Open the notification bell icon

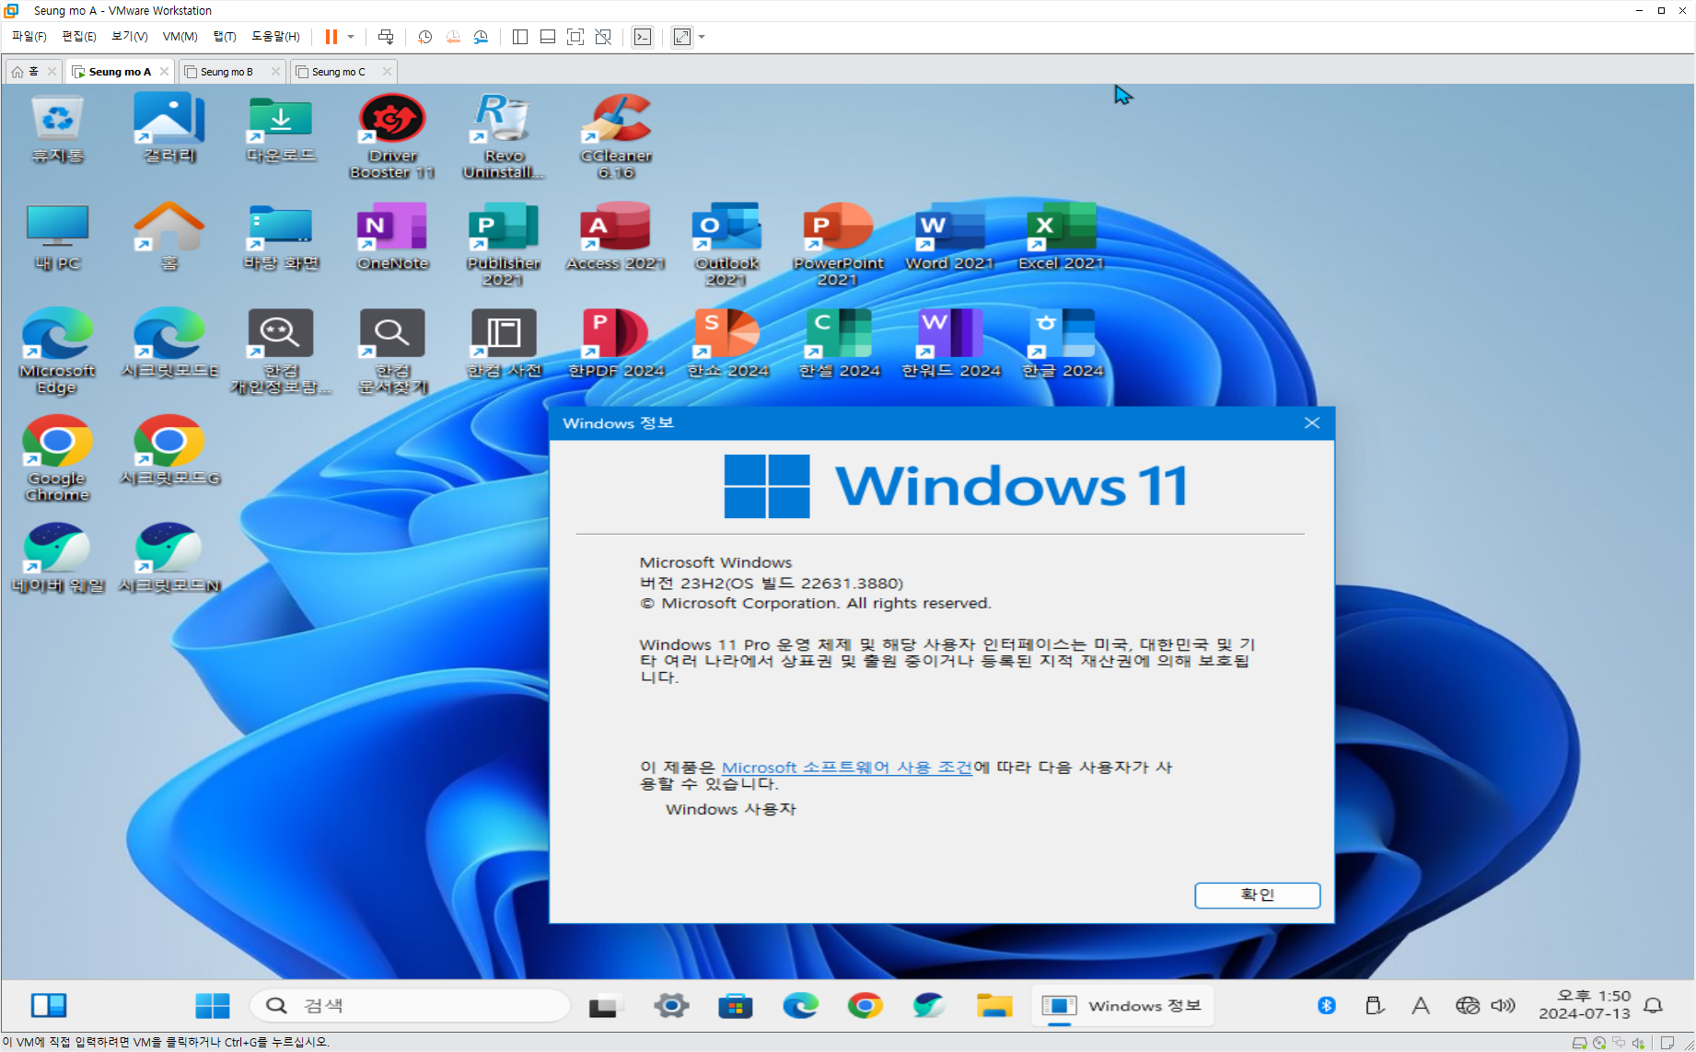(x=1654, y=1005)
